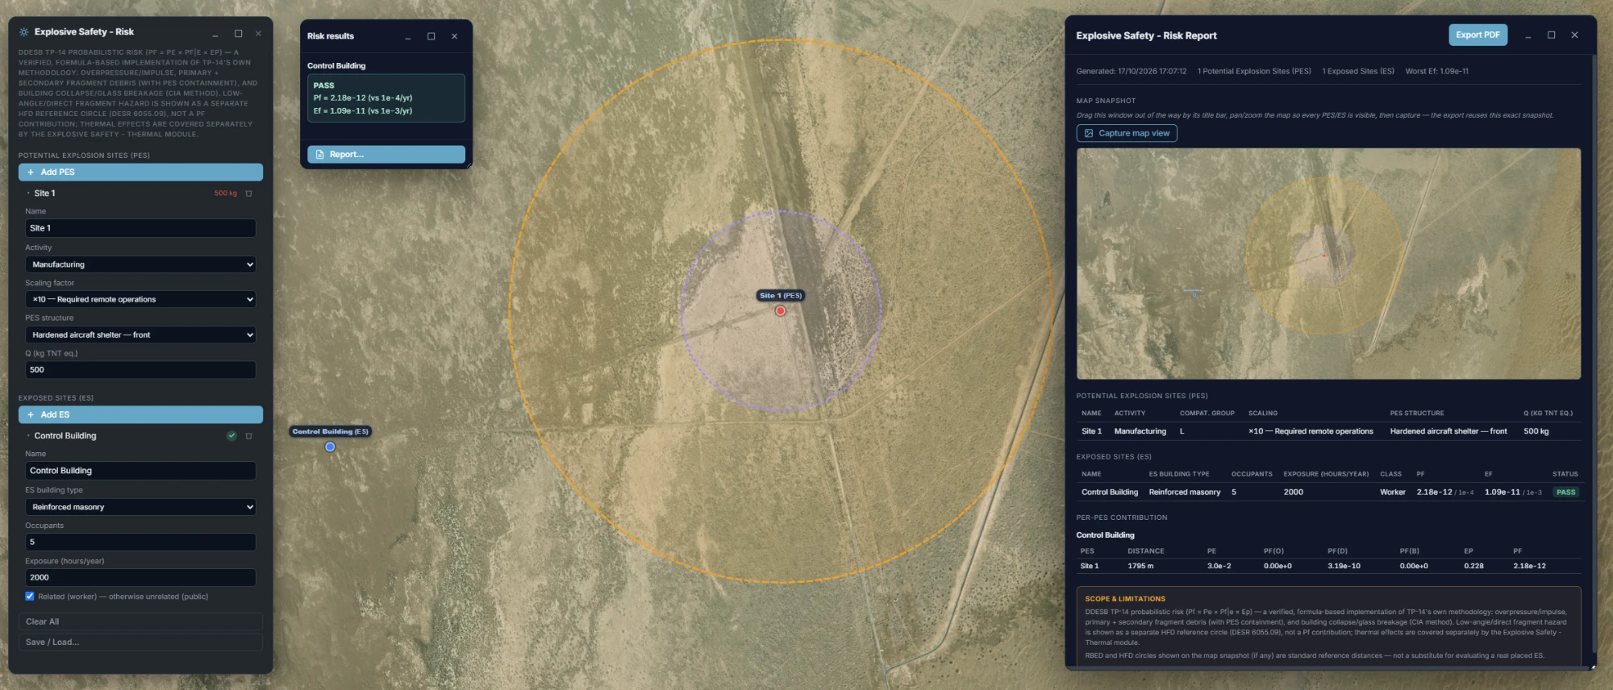Delete Site 1 with its trash icon
Viewport: 1613px width, 690px height.
(x=248, y=193)
